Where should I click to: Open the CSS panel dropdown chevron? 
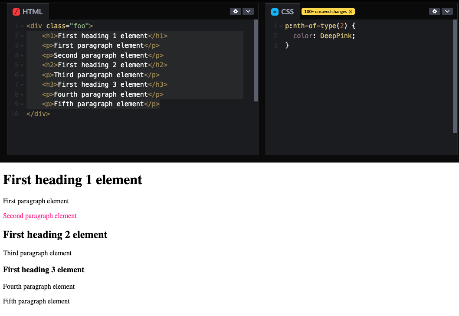tap(447, 11)
